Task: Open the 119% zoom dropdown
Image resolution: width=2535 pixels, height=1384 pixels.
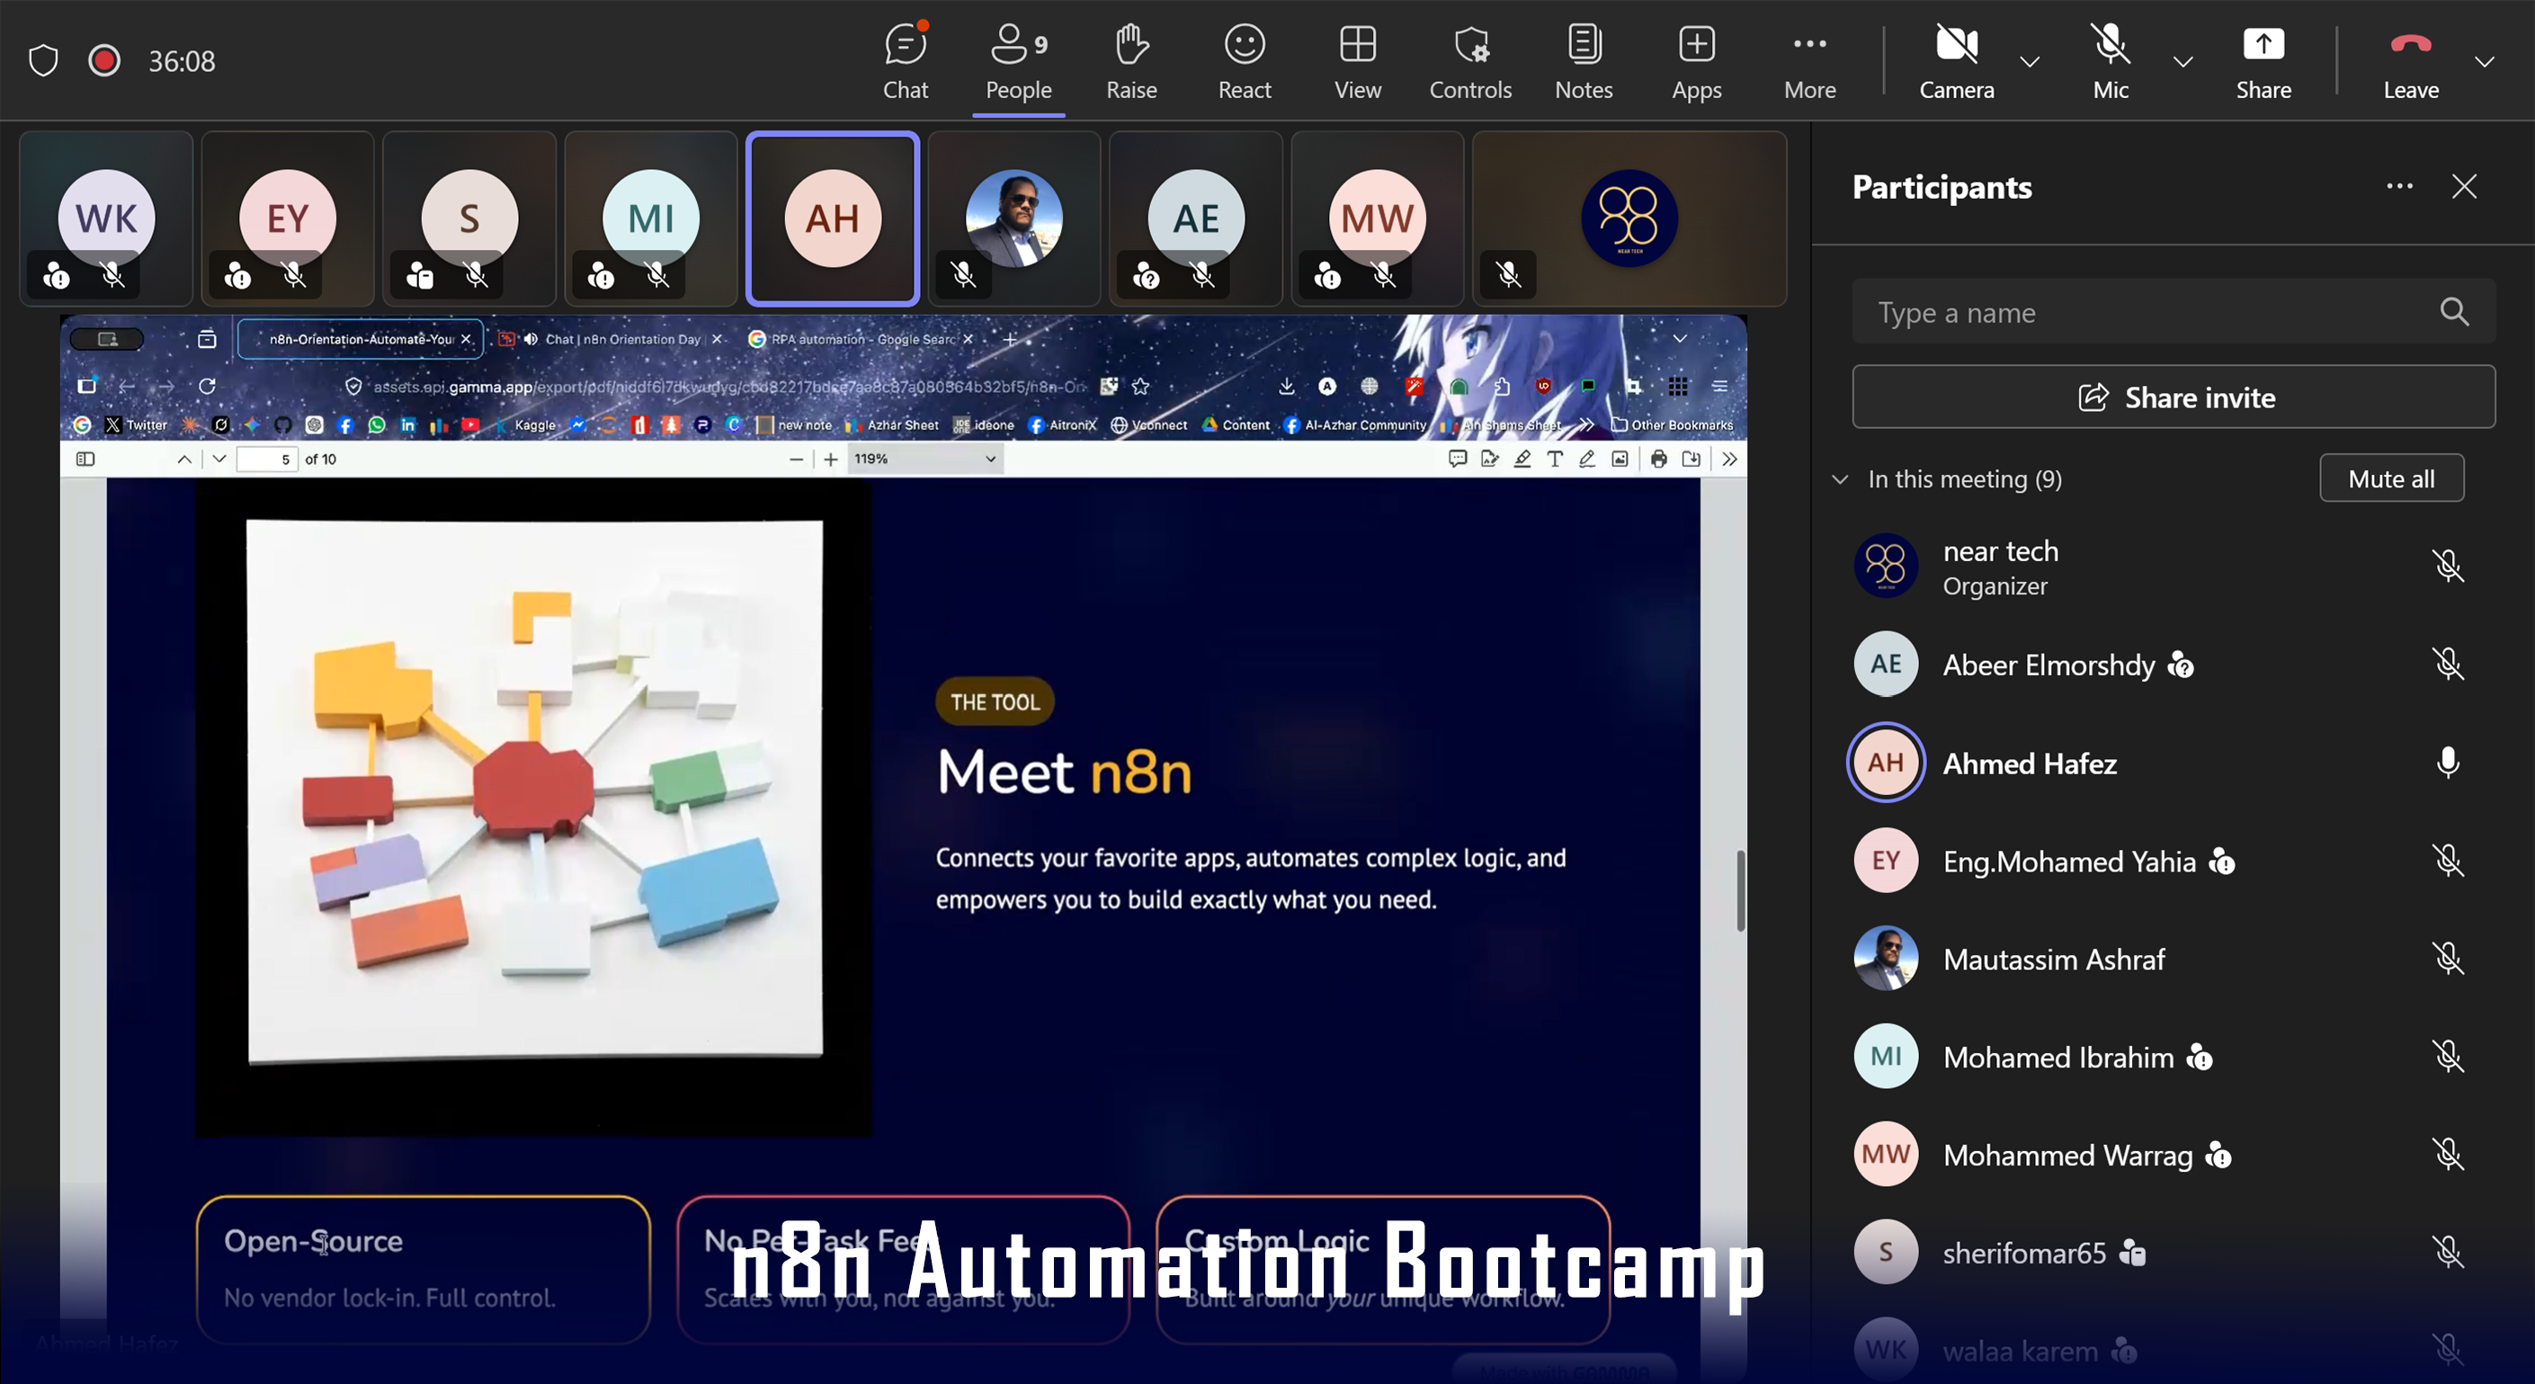Action: (925, 459)
